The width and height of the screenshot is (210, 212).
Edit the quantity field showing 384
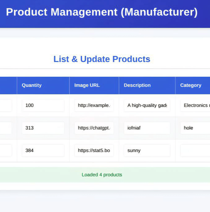click(x=43, y=151)
